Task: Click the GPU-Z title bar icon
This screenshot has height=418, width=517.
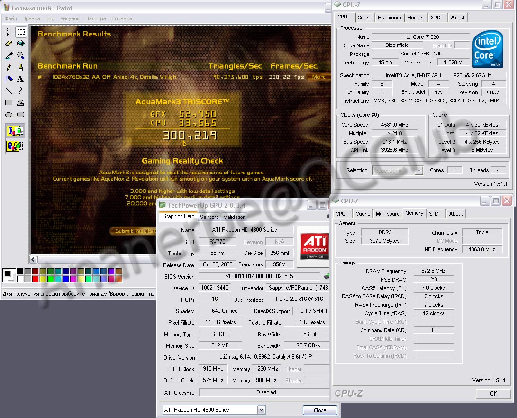Action: tap(162, 205)
